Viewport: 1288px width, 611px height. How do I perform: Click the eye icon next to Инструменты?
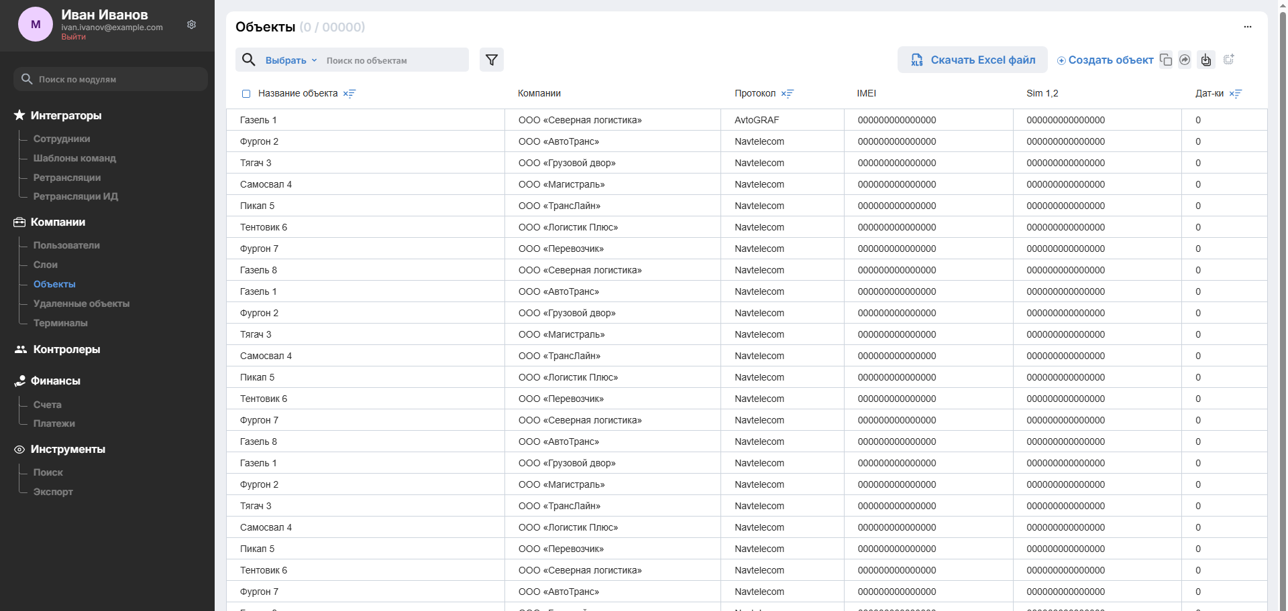pos(19,450)
